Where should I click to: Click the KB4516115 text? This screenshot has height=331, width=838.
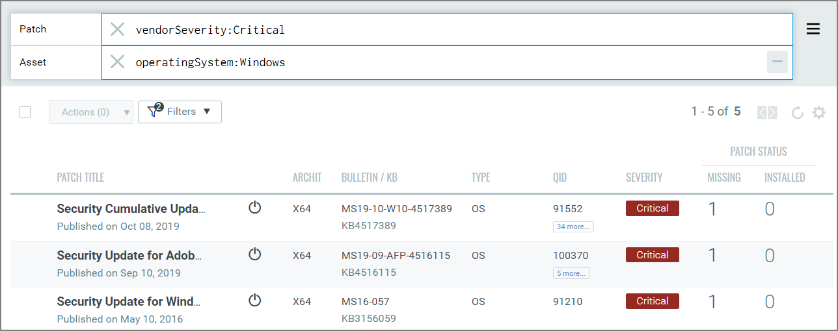(x=369, y=273)
